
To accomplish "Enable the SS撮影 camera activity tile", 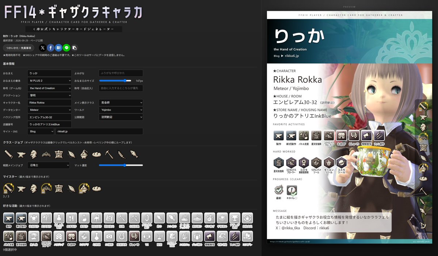I will click(109, 238).
